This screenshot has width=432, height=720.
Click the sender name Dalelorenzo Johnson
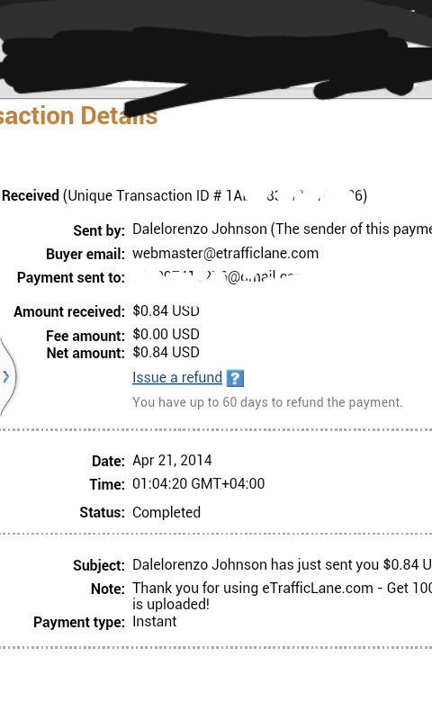tap(200, 229)
